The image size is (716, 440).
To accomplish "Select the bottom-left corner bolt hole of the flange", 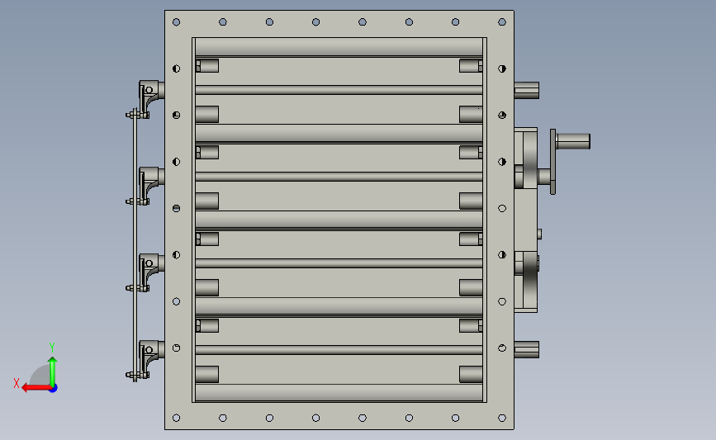I will [176, 418].
